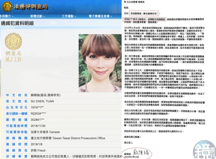Click 加拿大多倫多 Canada location value
The height and width of the screenshot is (159, 216).
[45, 132]
